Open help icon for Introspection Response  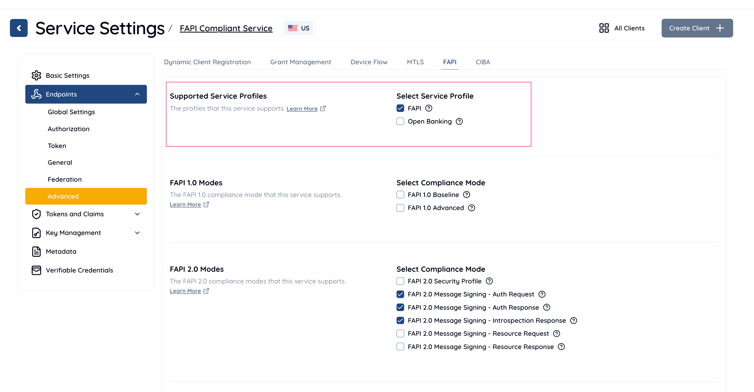(x=573, y=320)
